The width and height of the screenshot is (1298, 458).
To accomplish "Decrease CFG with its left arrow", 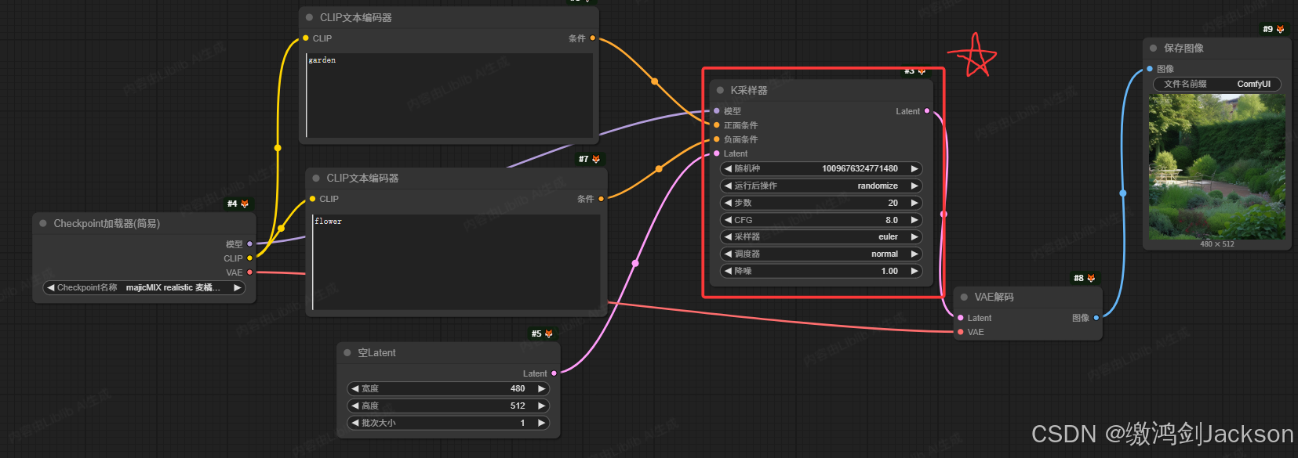I will point(728,220).
